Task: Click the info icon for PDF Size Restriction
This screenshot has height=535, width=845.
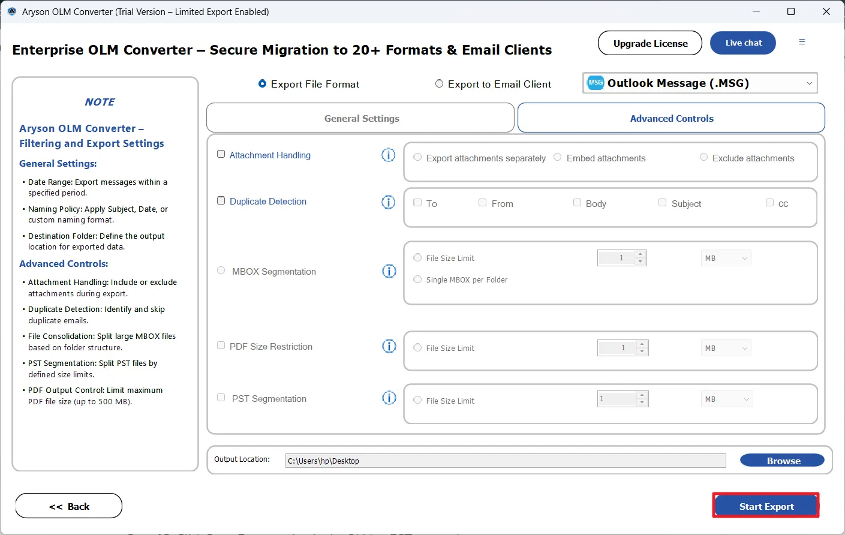Action: pyautogui.click(x=389, y=346)
